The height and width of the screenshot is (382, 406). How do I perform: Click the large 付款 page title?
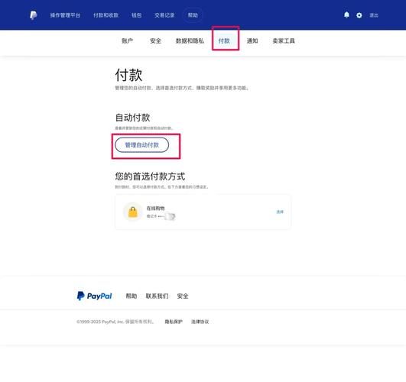click(x=128, y=75)
